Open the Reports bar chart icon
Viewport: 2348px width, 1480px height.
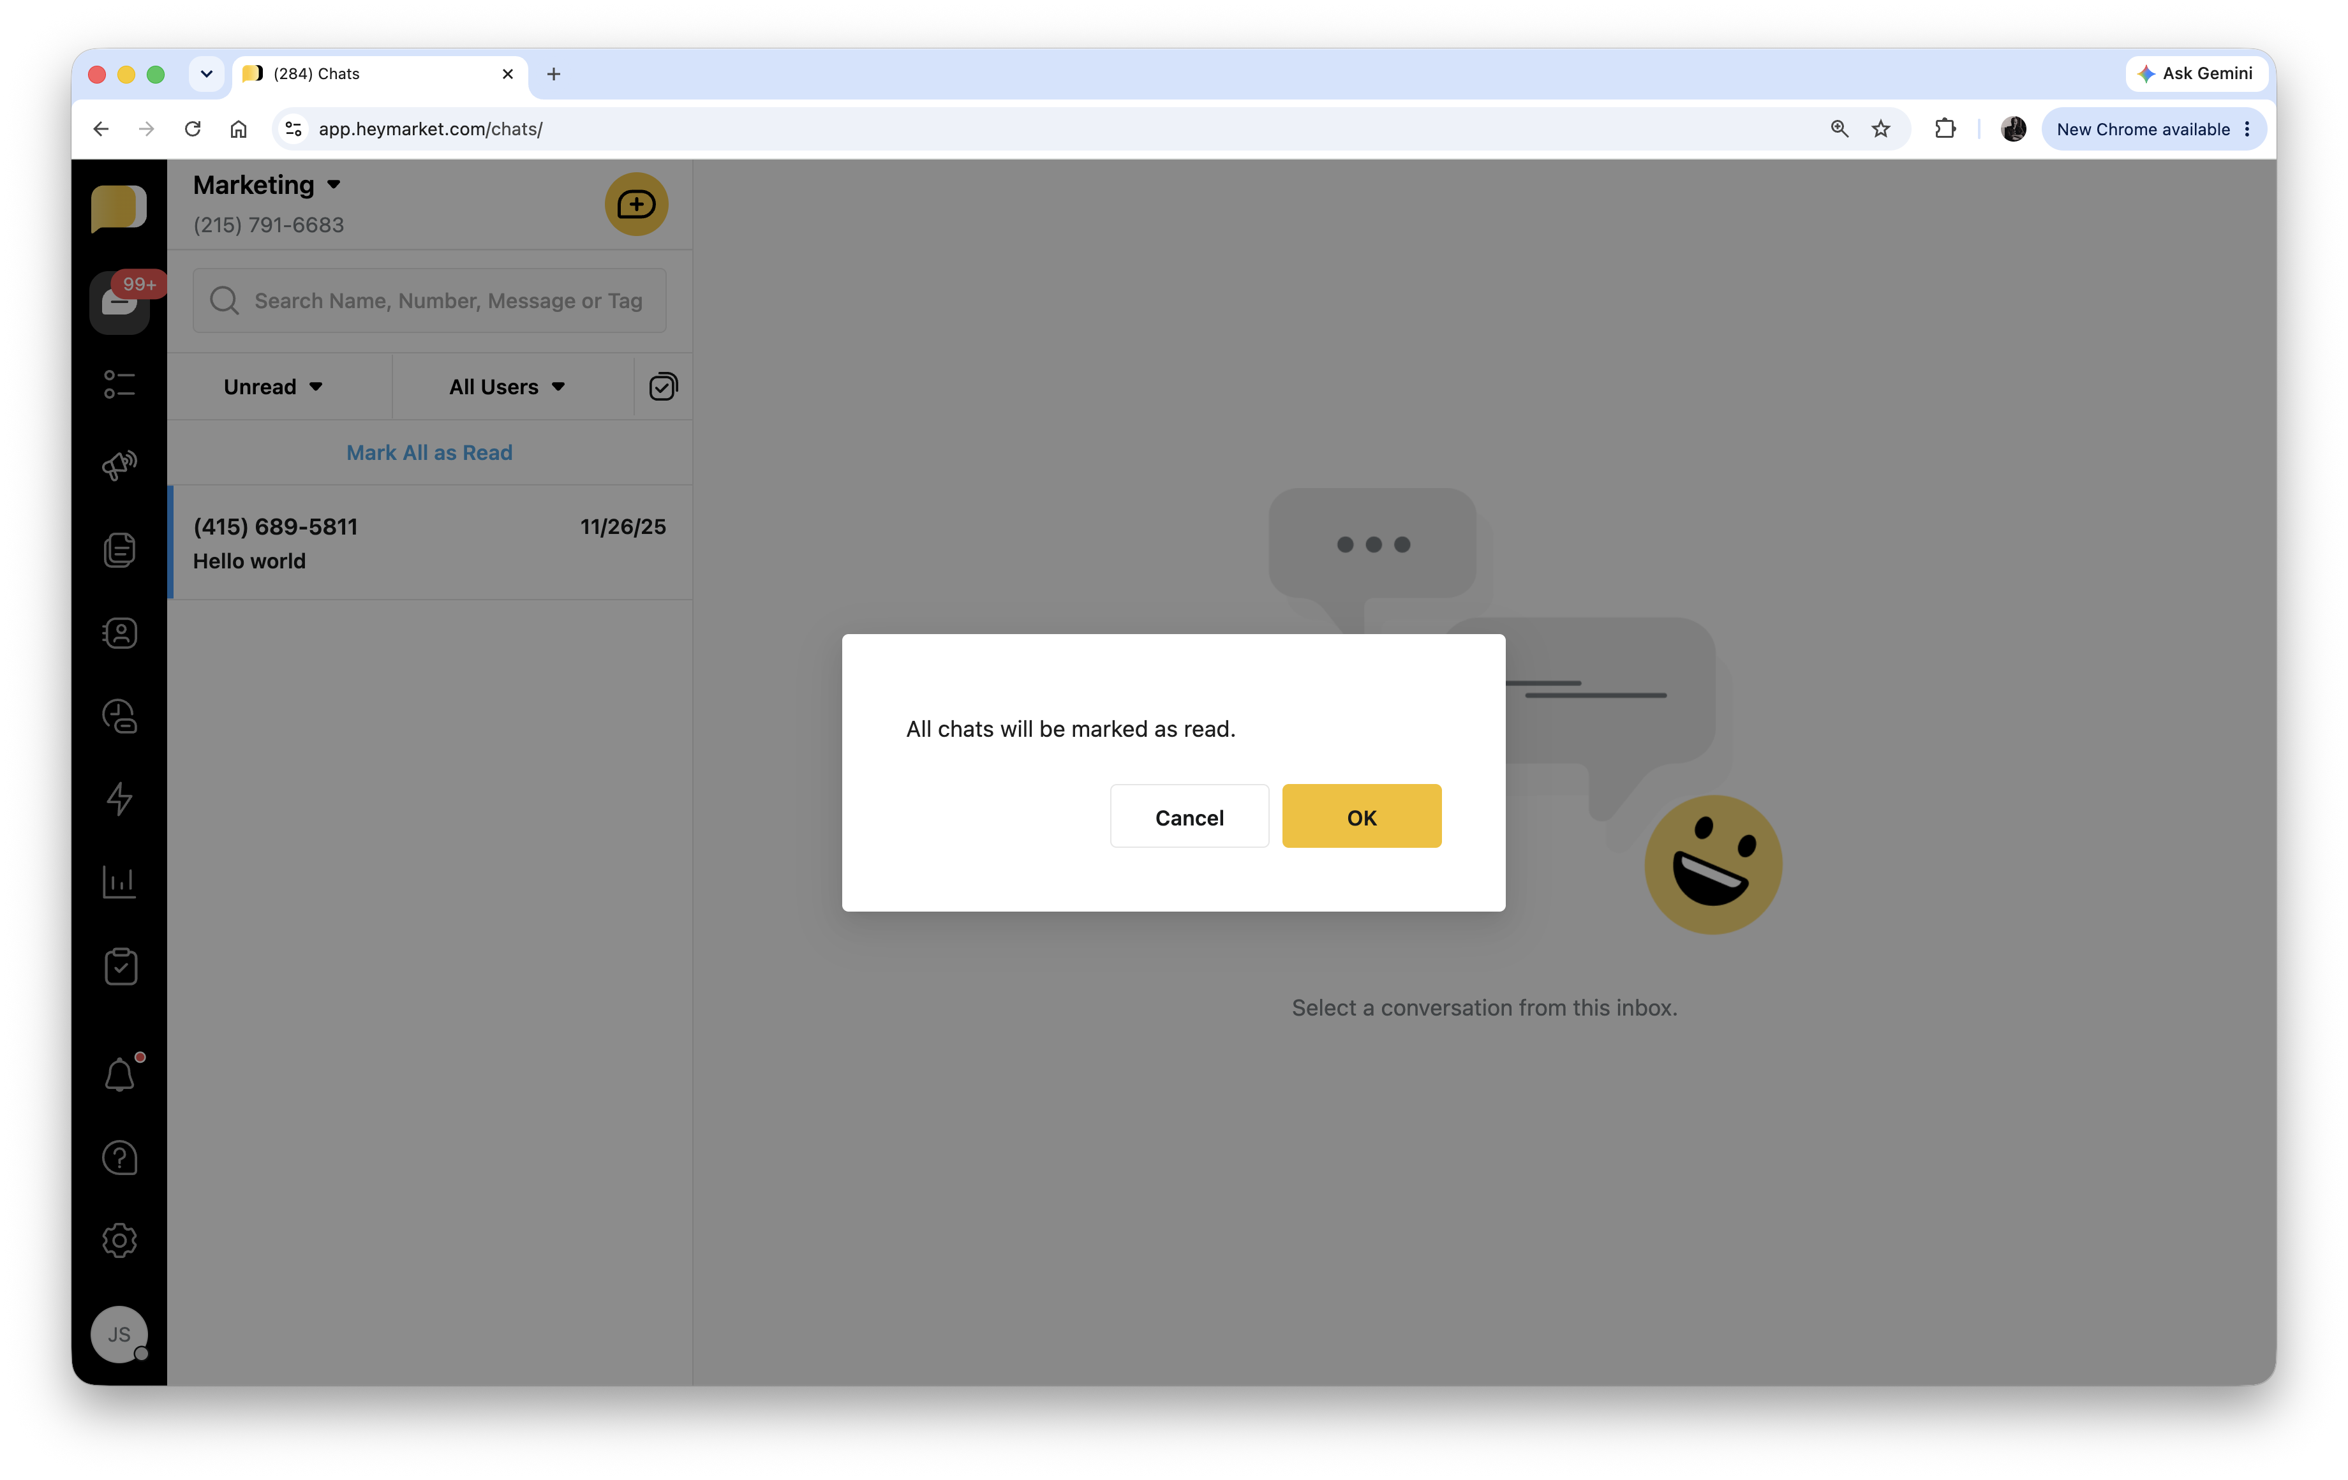pos(119,882)
